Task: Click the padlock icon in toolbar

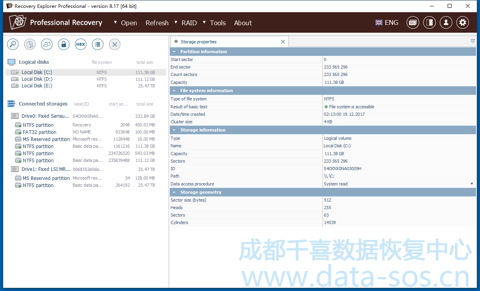Action: click(64, 44)
